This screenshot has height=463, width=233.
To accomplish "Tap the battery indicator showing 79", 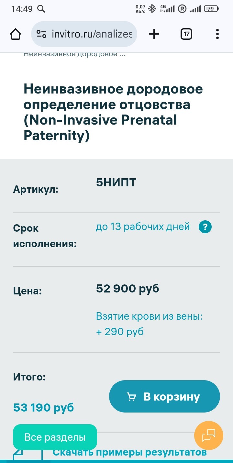I will 211,9.
